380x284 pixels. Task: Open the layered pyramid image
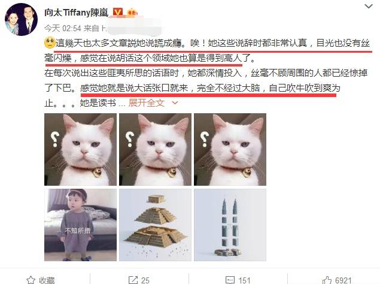[155, 225]
